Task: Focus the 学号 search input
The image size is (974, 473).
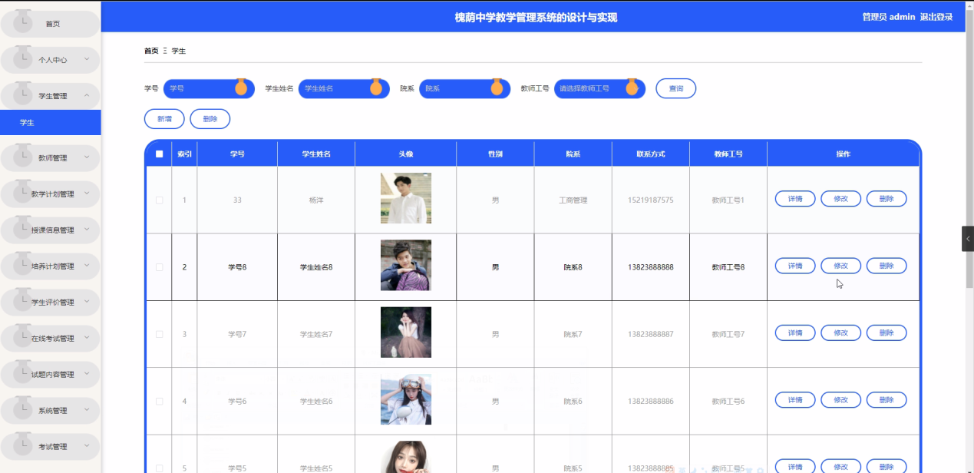Action: pos(208,88)
